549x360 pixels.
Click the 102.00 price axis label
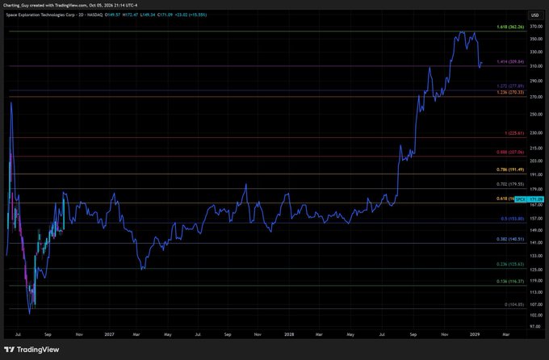[536, 315]
